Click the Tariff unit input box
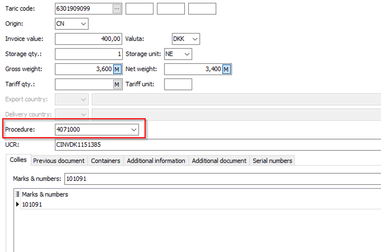381x252 pixels. pyautogui.click(x=178, y=85)
